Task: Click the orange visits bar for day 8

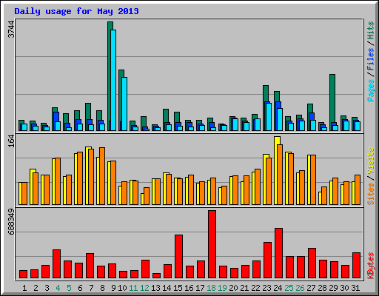Action: pyautogui.click(x=102, y=176)
